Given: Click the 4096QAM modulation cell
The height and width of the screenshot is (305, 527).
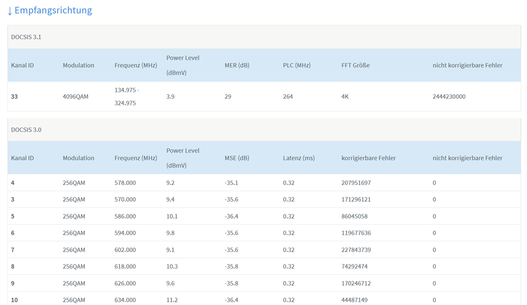Looking at the screenshot, I should click(x=76, y=97).
